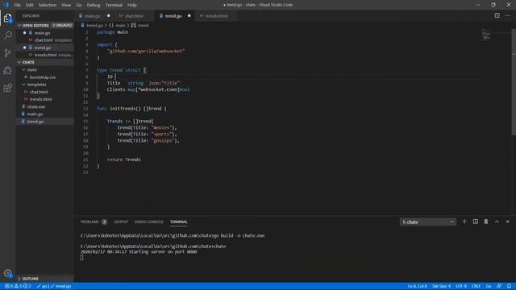Select chat.html in the Open Editors list
Image resolution: width=516 pixels, height=290 pixels.
44,40
